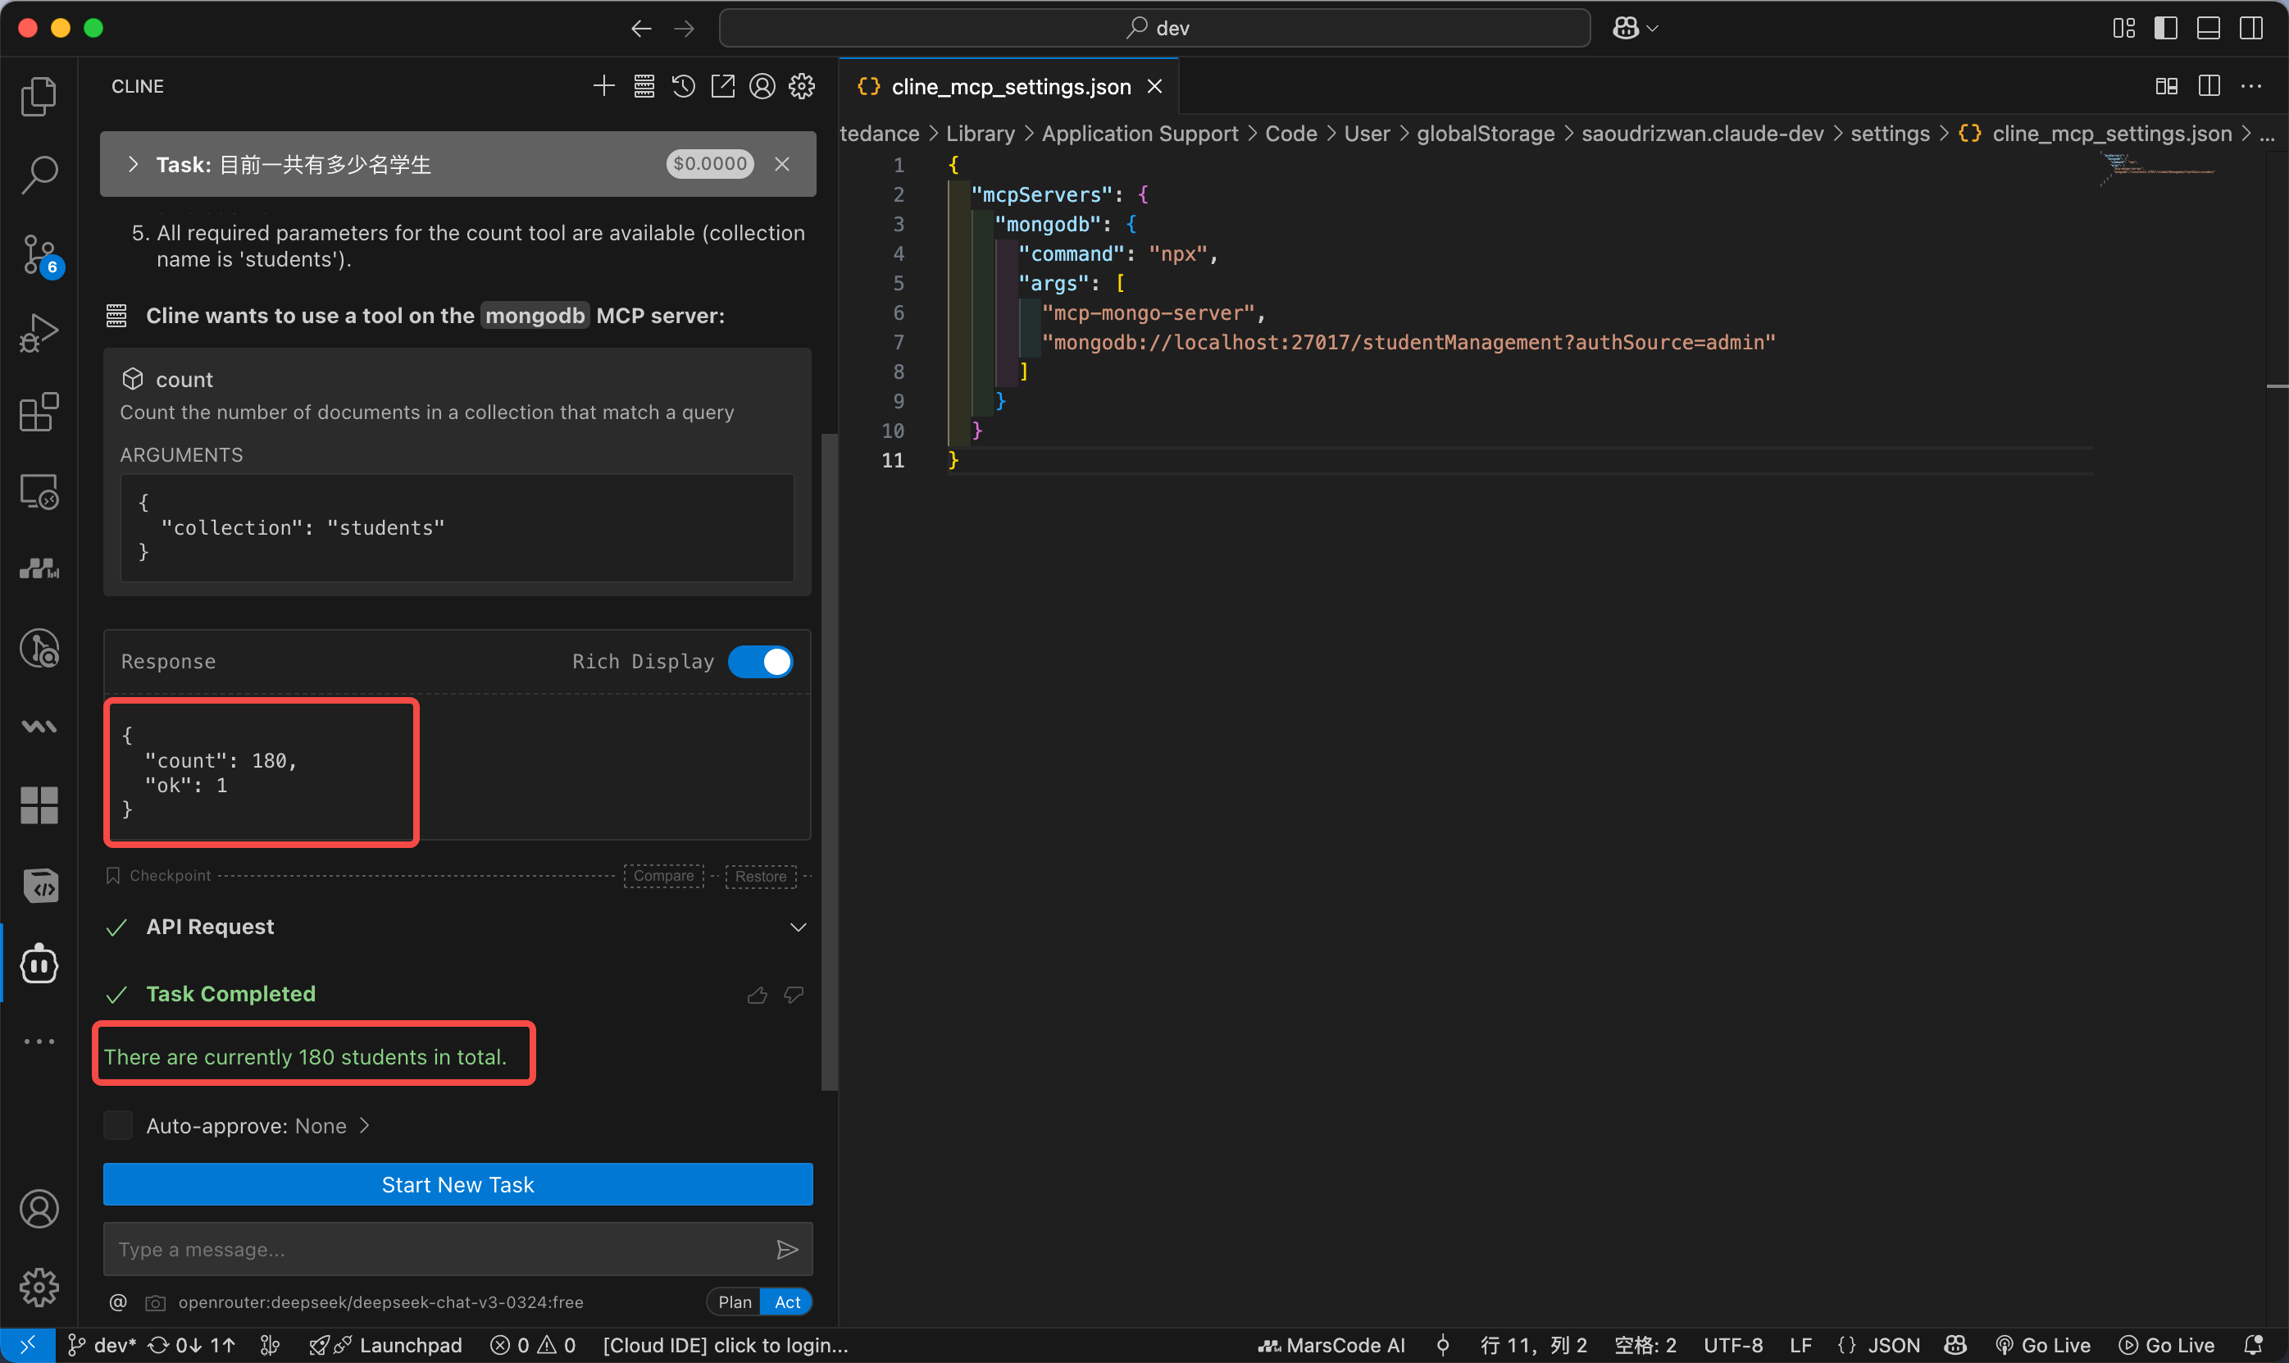The width and height of the screenshot is (2289, 1363).
Task: Toggle the primary side bar
Action: pos(2165,29)
